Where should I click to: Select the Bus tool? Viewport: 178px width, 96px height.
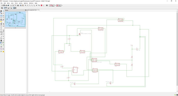click(x=1, y=43)
